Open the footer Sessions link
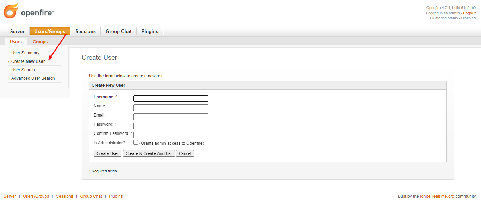The width and height of the screenshot is (481, 223). coord(64,196)
